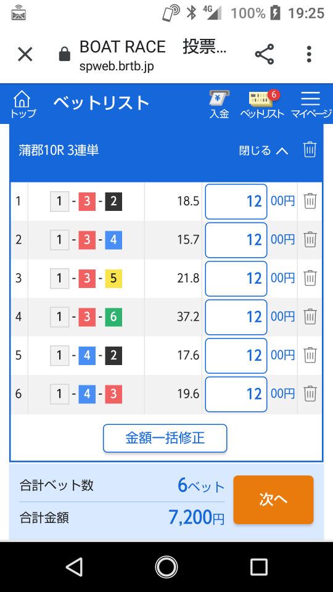Edit amount field for bet 1-4-3
Viewport: 333px width, 592px height.
click(236, 394)
